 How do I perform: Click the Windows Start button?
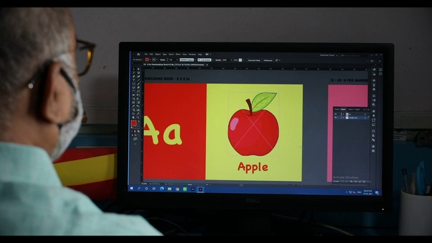[132, 188]
